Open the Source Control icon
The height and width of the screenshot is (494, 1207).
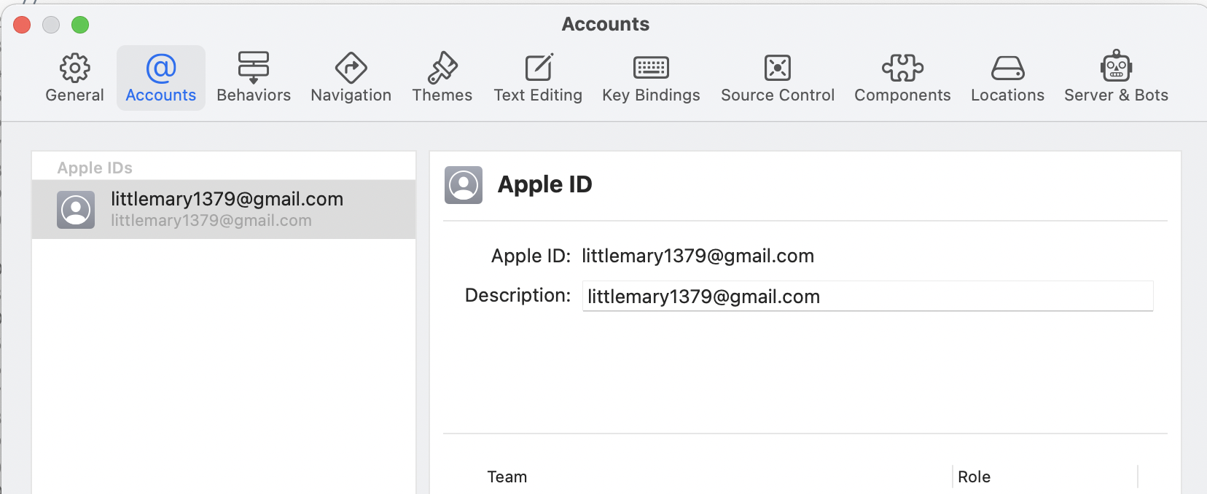tap(778, 68)
